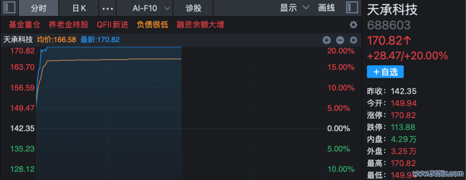Open 诊股 stock diagnosis

(x=193, y=8)
